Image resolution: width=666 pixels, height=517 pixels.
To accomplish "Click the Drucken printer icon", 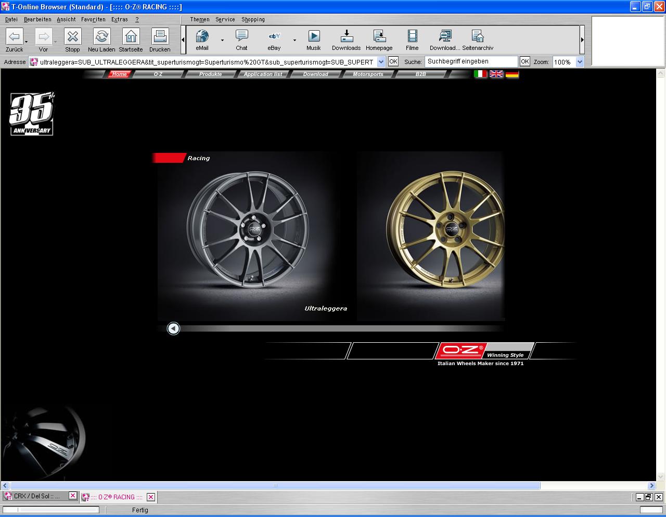I will (x=160, y=36).
